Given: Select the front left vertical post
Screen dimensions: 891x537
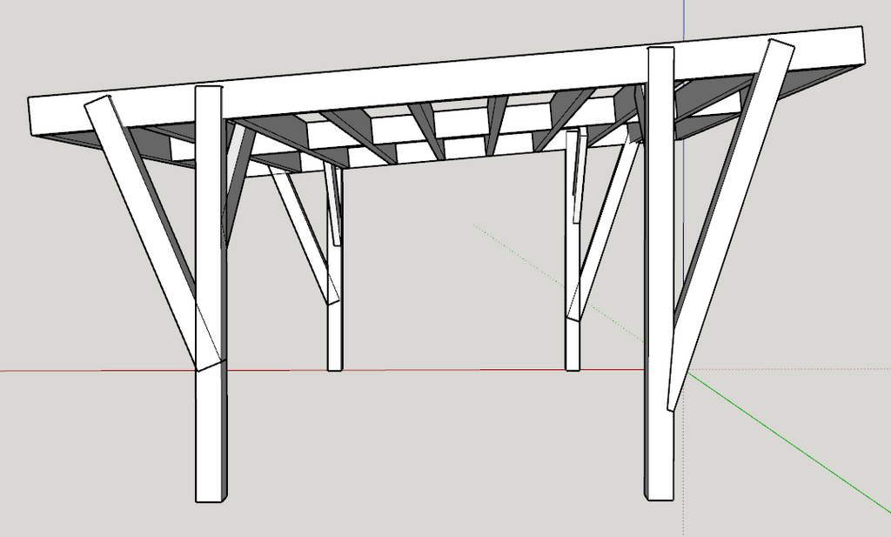Looking at the screenshot, I should 211,296.
